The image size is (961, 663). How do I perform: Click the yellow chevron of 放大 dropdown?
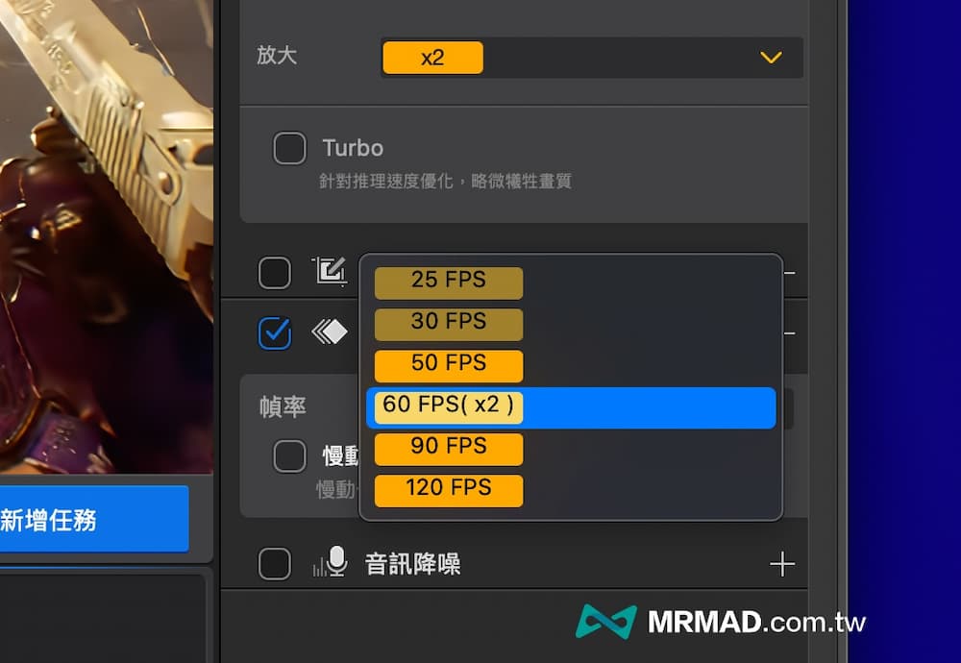coord(771,58)
